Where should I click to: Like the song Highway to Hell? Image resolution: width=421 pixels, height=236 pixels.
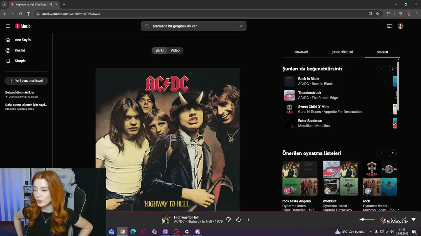[238, 220]
